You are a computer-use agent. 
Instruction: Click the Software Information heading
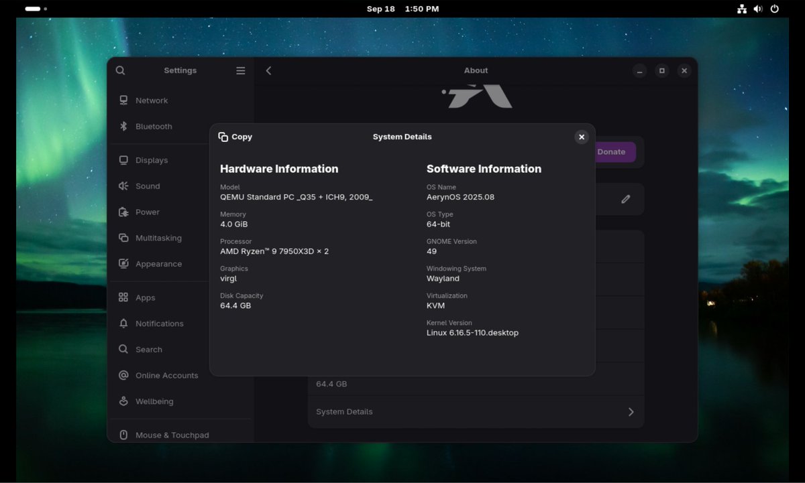coord(484,169)
